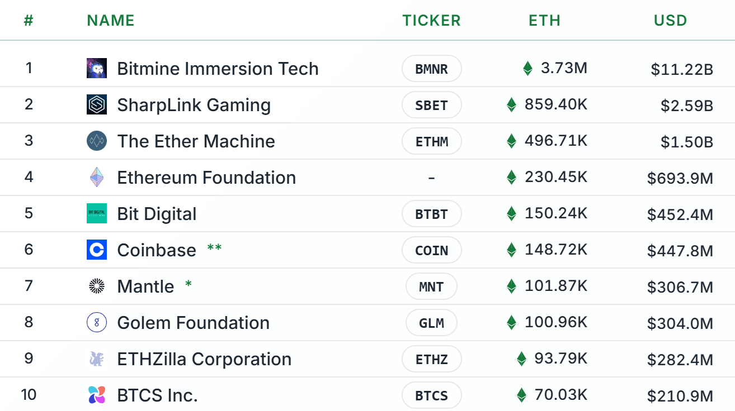The image size is (735, 411).
Task: Sort by the ETH column header
Action: point(544,20)
